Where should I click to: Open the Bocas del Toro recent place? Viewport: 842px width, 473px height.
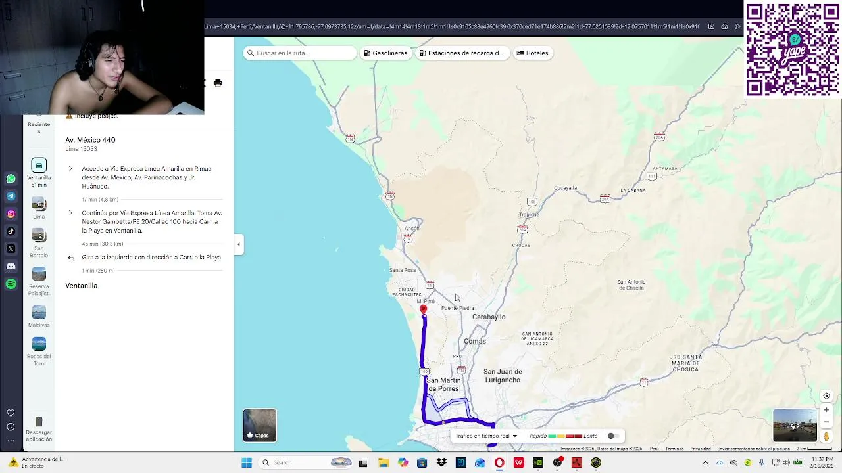pos(39,351)
